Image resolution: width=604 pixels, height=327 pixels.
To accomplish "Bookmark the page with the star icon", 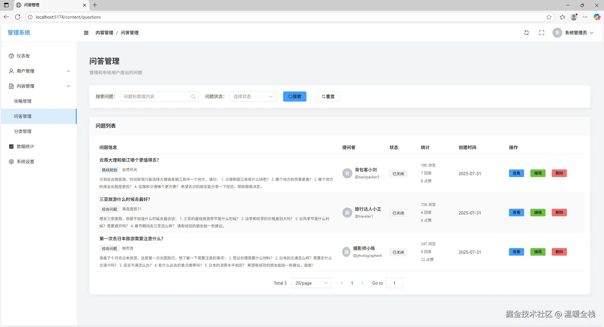I will (549, 17).
